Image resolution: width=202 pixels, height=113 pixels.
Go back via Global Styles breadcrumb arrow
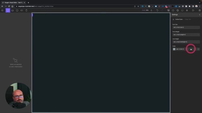(173, 19)
